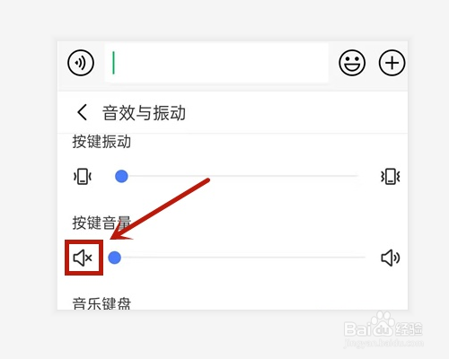Open the 音乐键盘 section
The image size is (449, 359).
tap(101, 303)
